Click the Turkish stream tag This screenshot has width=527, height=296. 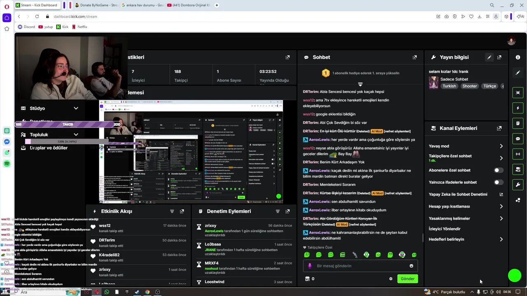point(449,86)
